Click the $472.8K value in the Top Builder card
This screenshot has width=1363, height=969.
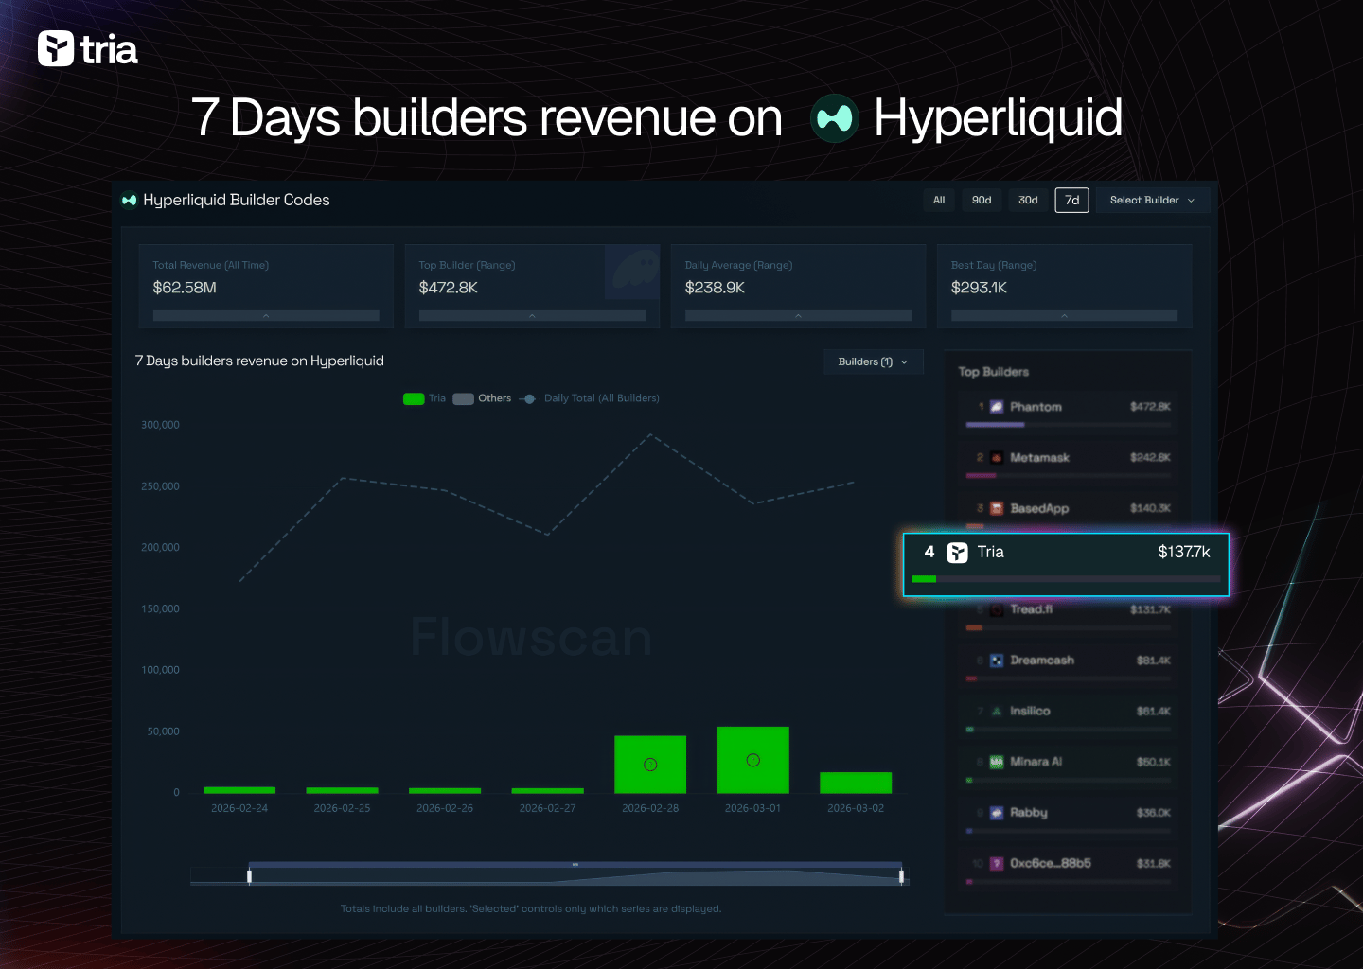[x=449, y=288]
